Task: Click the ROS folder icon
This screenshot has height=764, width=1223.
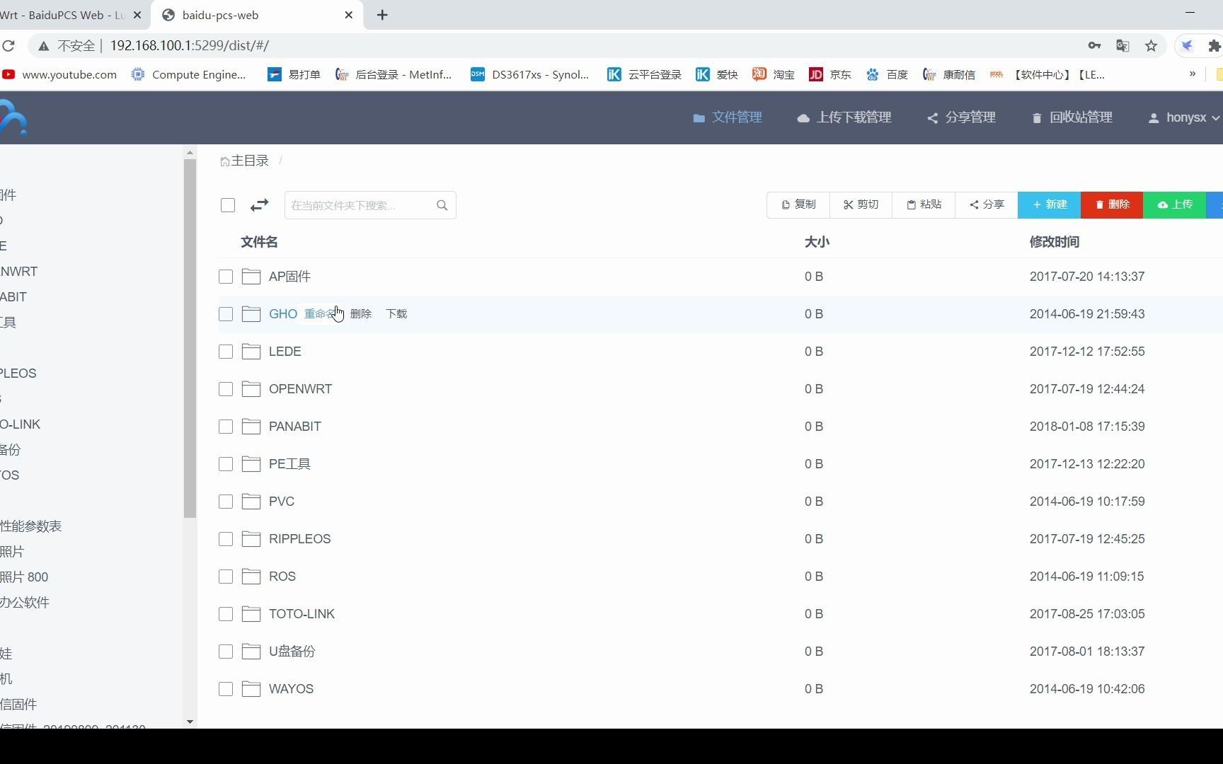Action: click(251, 577)
